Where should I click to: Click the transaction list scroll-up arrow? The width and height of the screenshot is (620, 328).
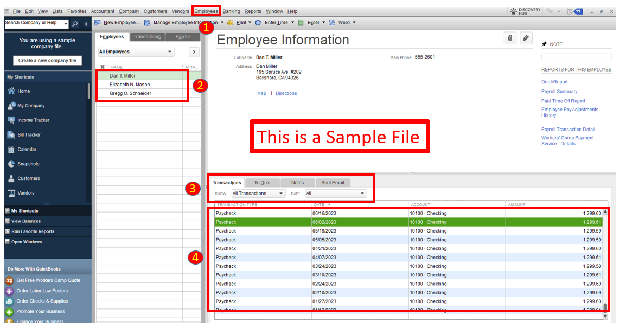(605, 212)
